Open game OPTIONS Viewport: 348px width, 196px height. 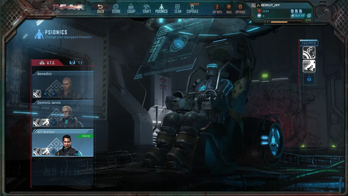pyautogui.click(x=240, y=9)
